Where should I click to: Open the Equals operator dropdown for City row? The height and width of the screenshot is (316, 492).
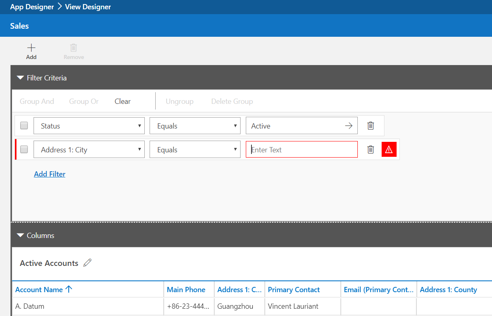pos(195,150)
